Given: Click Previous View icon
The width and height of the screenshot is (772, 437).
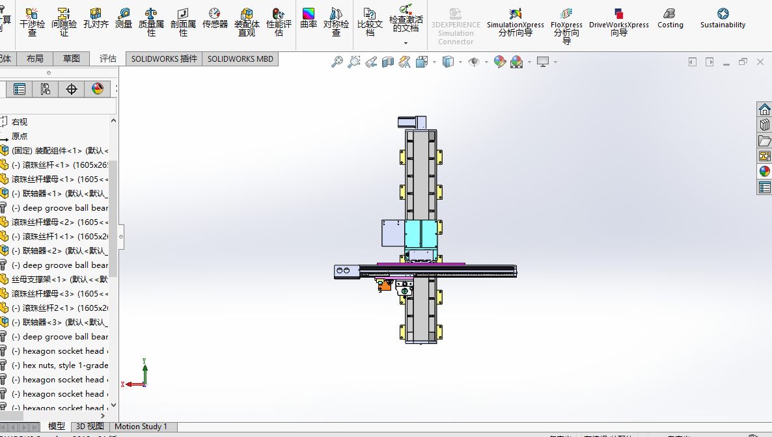Looking at the screenshot, I should 371,62.
